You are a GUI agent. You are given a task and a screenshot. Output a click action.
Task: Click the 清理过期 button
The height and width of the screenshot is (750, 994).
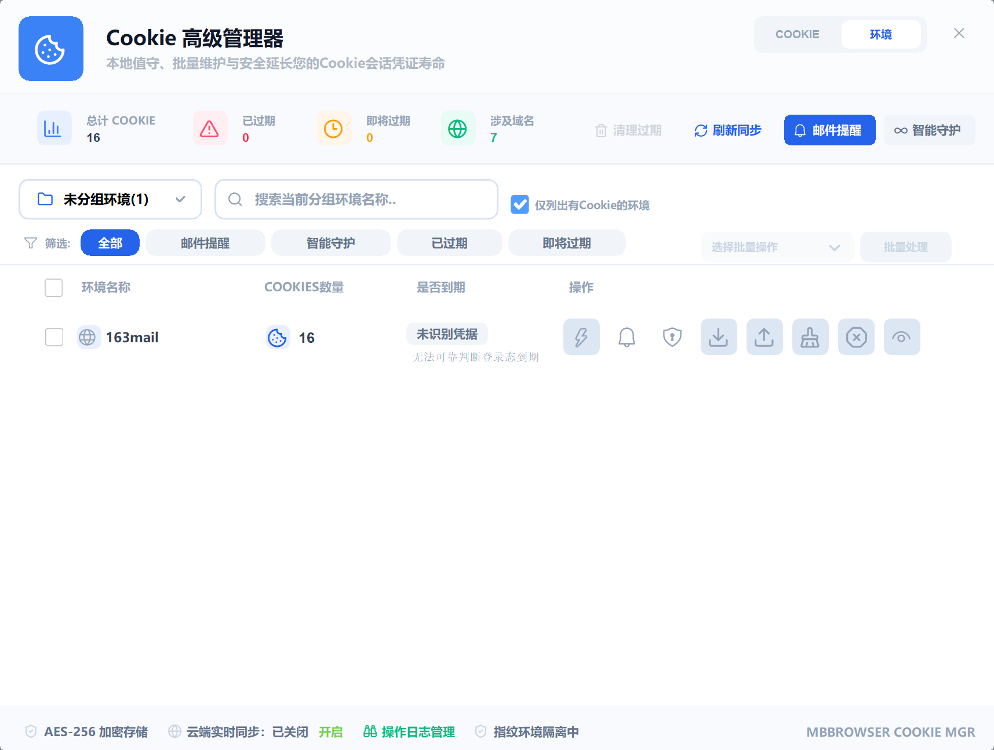coord(629,130)
